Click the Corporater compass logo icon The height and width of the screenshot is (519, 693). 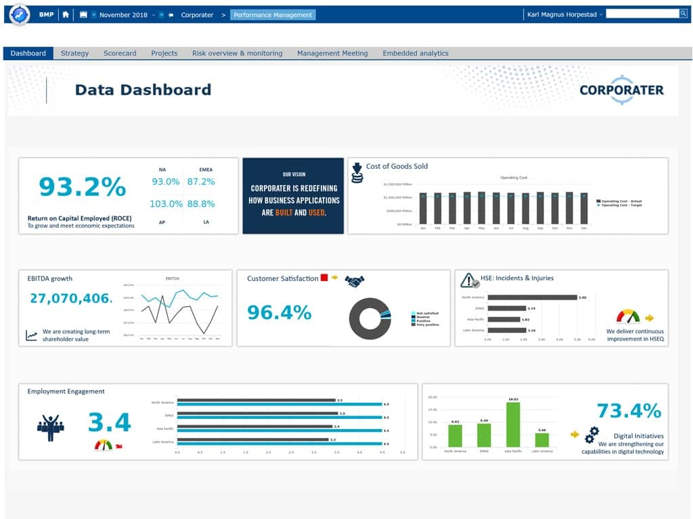coord(19,14)
